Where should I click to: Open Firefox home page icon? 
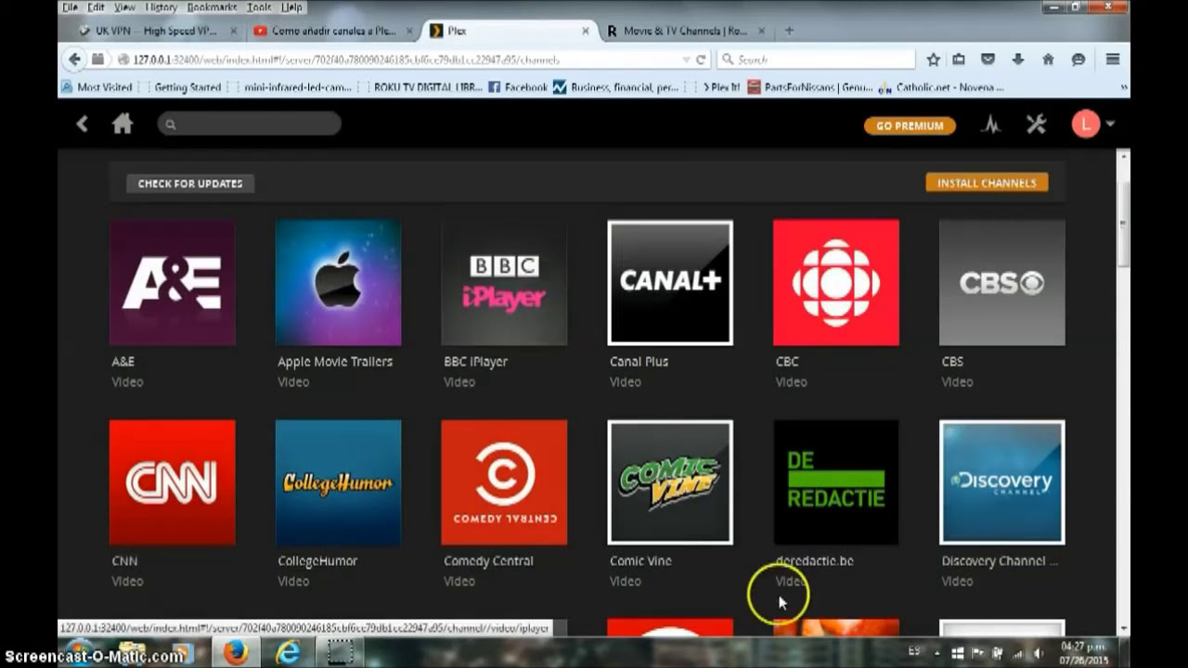pos(1048,59)
